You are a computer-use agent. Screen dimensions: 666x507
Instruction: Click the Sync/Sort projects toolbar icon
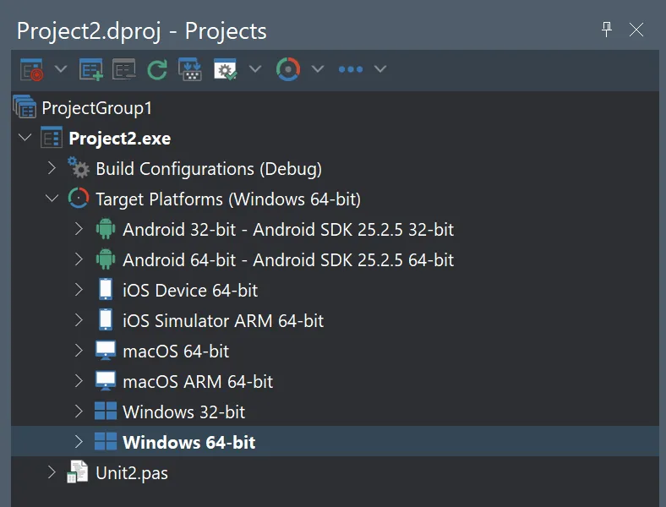point(190,69)
